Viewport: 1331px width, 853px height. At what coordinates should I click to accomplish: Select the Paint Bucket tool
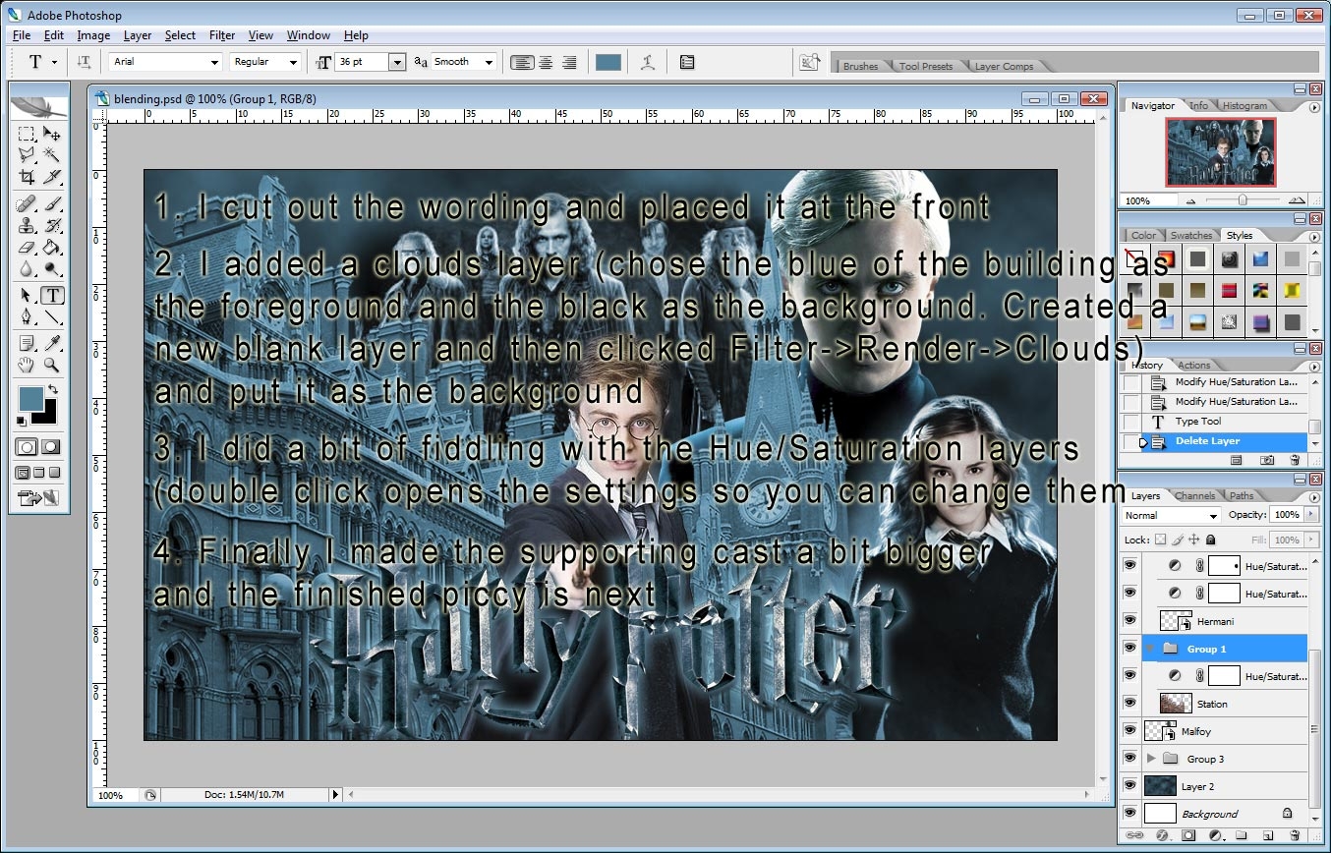(52, 248)
